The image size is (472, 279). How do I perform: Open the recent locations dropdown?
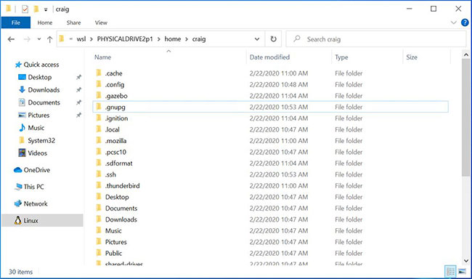(39, 39)
